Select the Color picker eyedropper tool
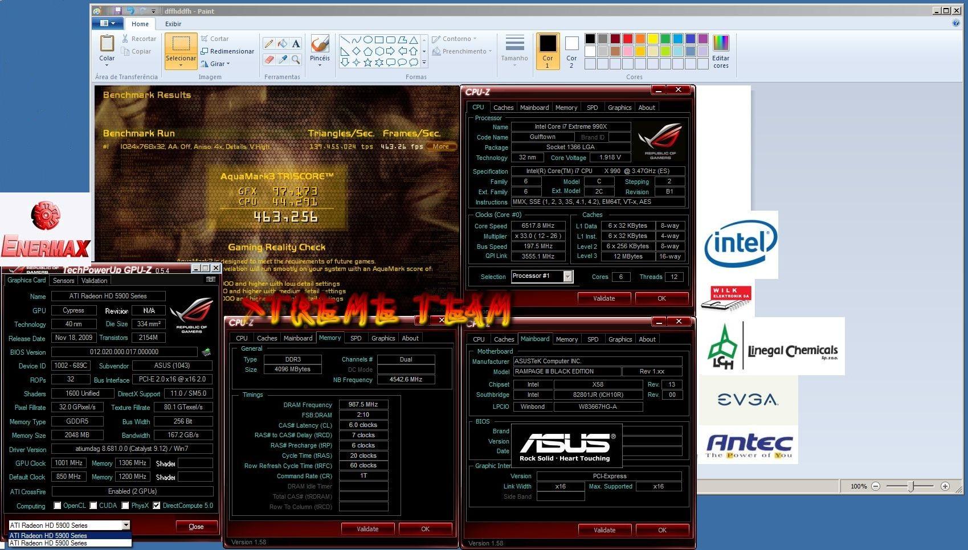 point(283,59)
